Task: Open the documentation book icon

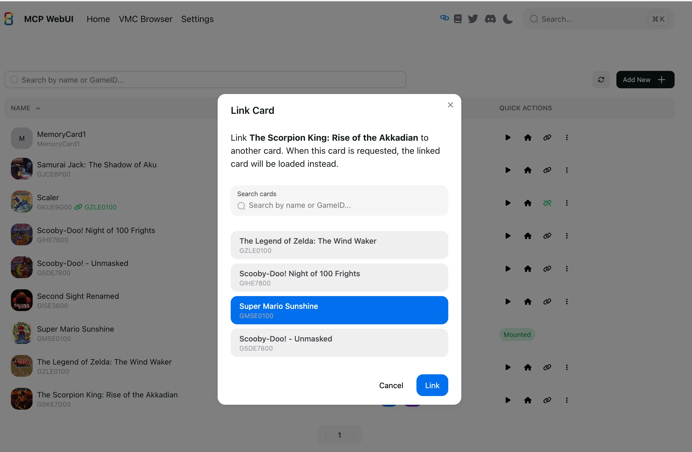Action: point(458,19)
